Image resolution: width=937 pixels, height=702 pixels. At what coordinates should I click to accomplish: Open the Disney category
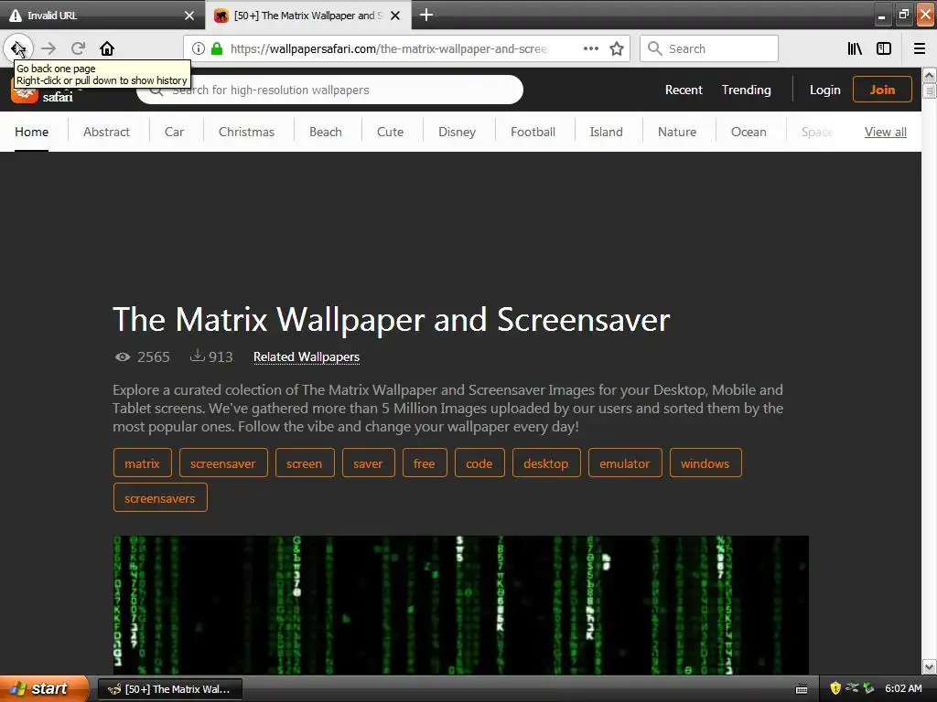[458, 132]
